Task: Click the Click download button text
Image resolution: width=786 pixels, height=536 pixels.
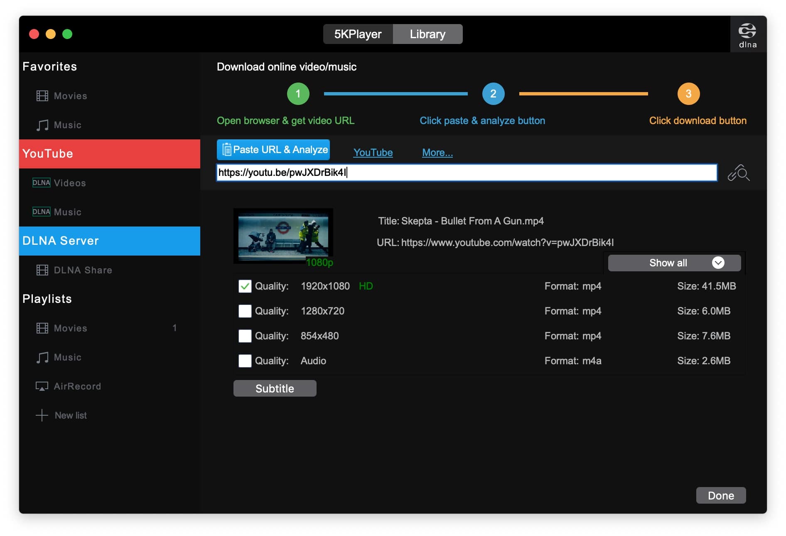Action: point(698,121)
